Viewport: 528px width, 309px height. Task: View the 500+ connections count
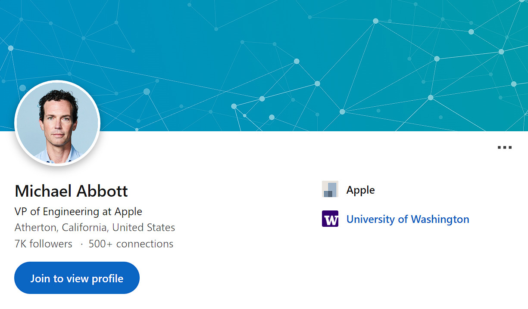pos(131,244)
